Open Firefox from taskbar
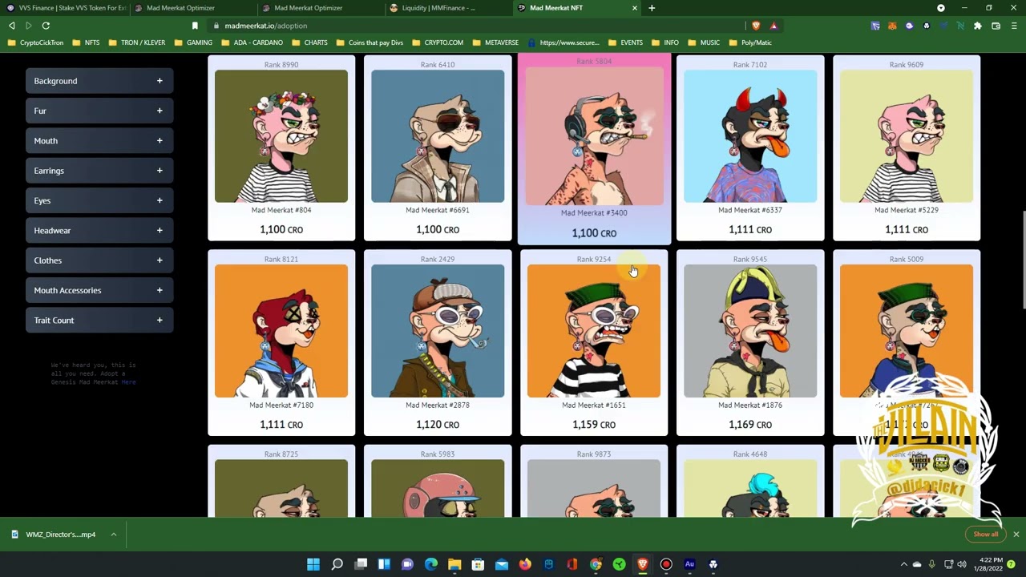 pyautogui.click(x=525, y=564)
